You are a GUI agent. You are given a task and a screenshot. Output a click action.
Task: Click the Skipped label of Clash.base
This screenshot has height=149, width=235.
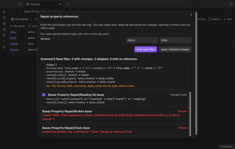pos(182,128)
